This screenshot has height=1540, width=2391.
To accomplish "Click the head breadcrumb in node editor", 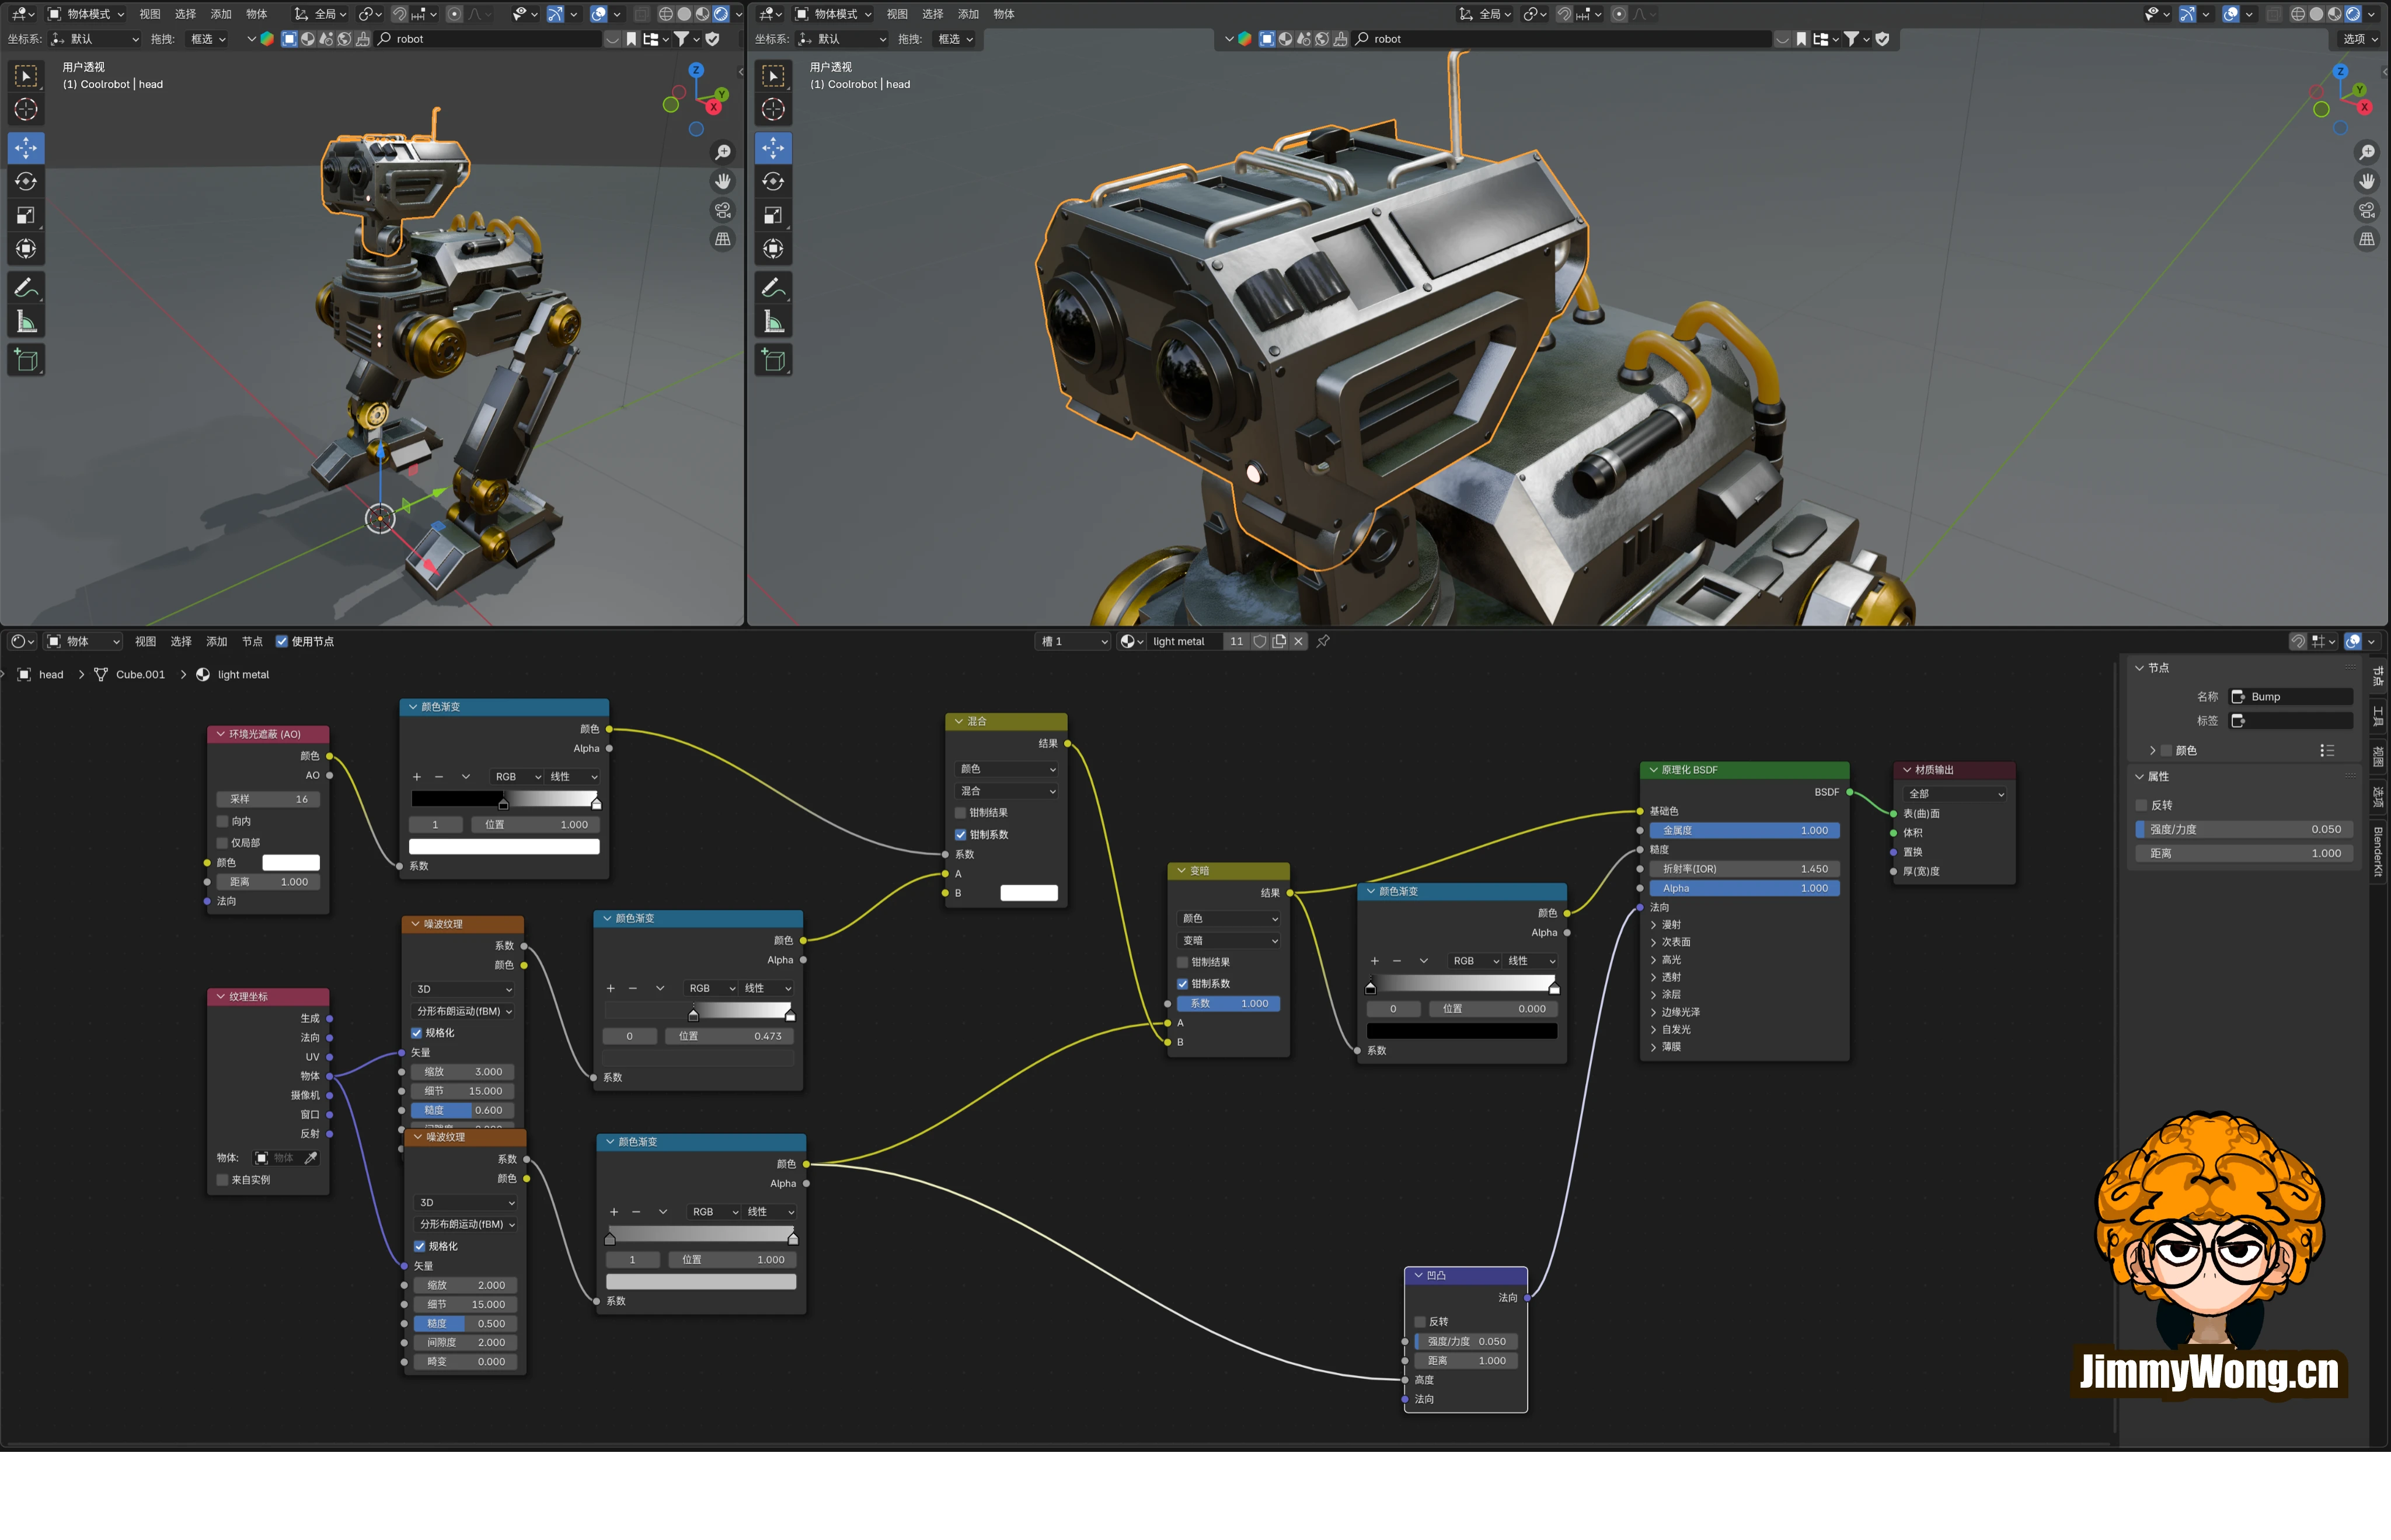I will [50, 674].
